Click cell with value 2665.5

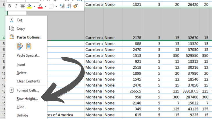click(x=132, y=91)
